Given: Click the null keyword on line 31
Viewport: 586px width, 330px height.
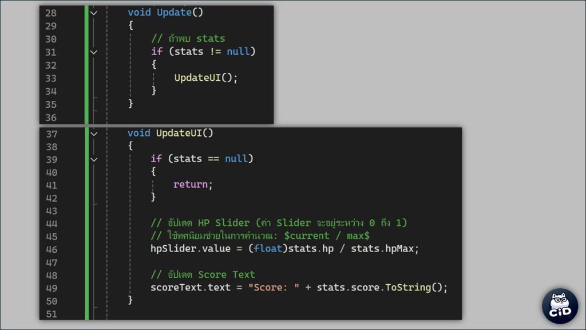Looking at the screenshot, I should click(237, 52).
